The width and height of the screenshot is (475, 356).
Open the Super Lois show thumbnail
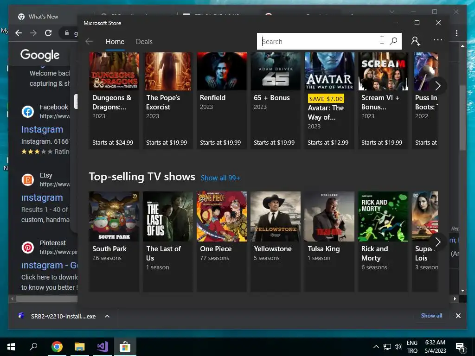pyautogui.click(x=425, y=216)
